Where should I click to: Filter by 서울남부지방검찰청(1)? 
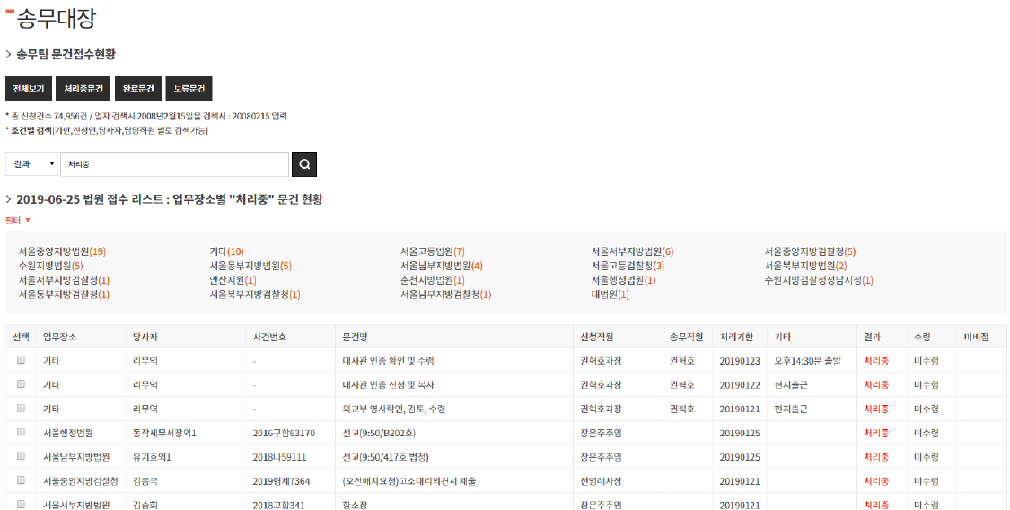click(445, 295)
